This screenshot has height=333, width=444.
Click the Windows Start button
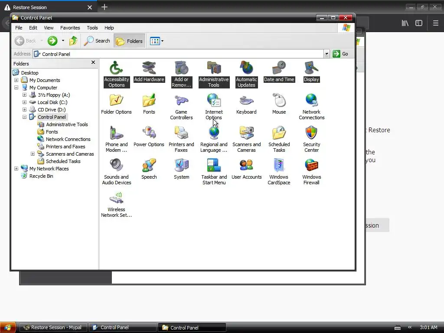tap(8, 327)
